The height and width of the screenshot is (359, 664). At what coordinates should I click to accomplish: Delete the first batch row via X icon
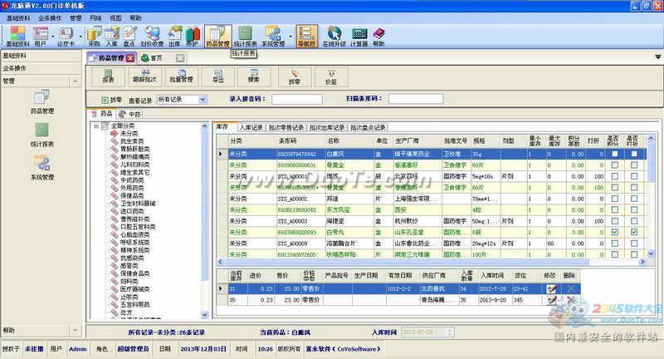click(x=571, y=289)
